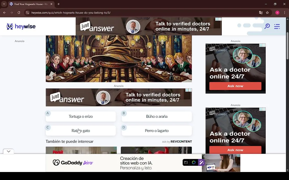Bookmark this page with the star

[x=267, y=13]
